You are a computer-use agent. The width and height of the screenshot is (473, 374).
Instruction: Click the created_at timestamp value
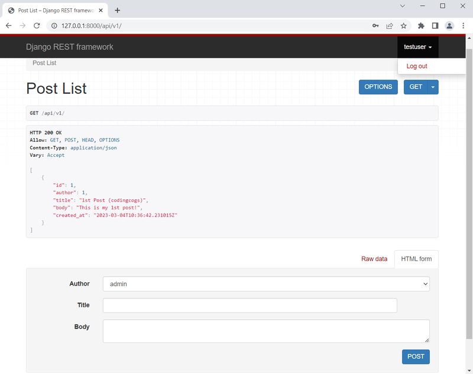point(135,215)
